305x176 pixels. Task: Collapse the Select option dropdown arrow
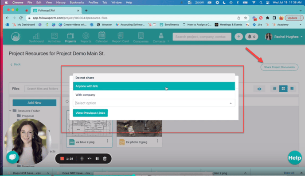(x=231, y=103)
